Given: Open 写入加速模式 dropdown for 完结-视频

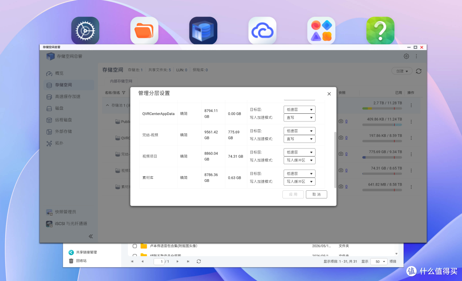Looking at the screenshot, I should coord(299,139).
